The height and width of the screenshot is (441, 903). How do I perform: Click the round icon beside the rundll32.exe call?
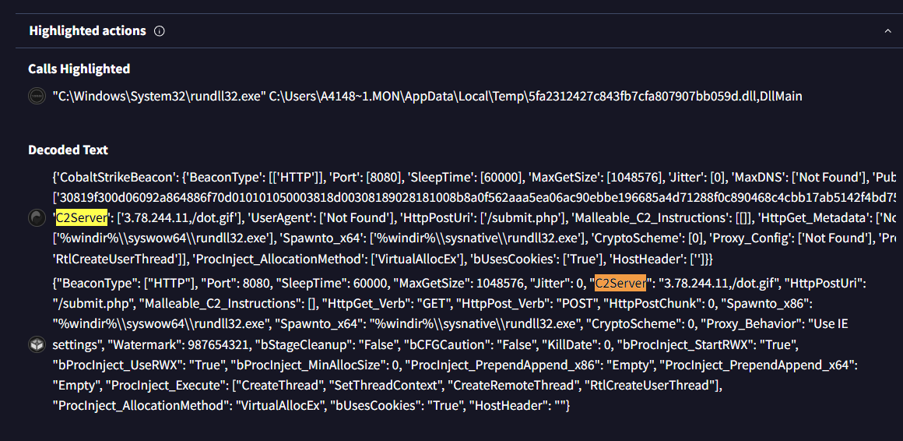(37, 97)
